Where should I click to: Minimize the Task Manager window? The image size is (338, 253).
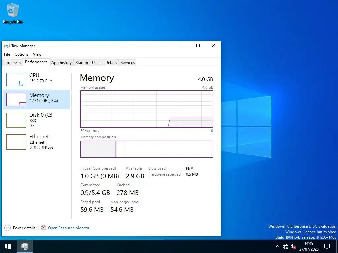pyautogui.click(x=183, y=46)
